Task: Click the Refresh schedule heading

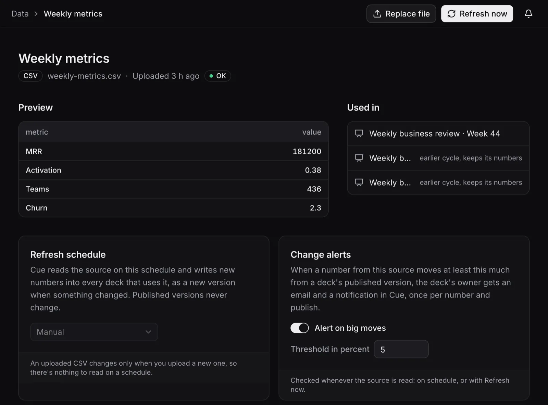Action: click(x=68, y=255)
